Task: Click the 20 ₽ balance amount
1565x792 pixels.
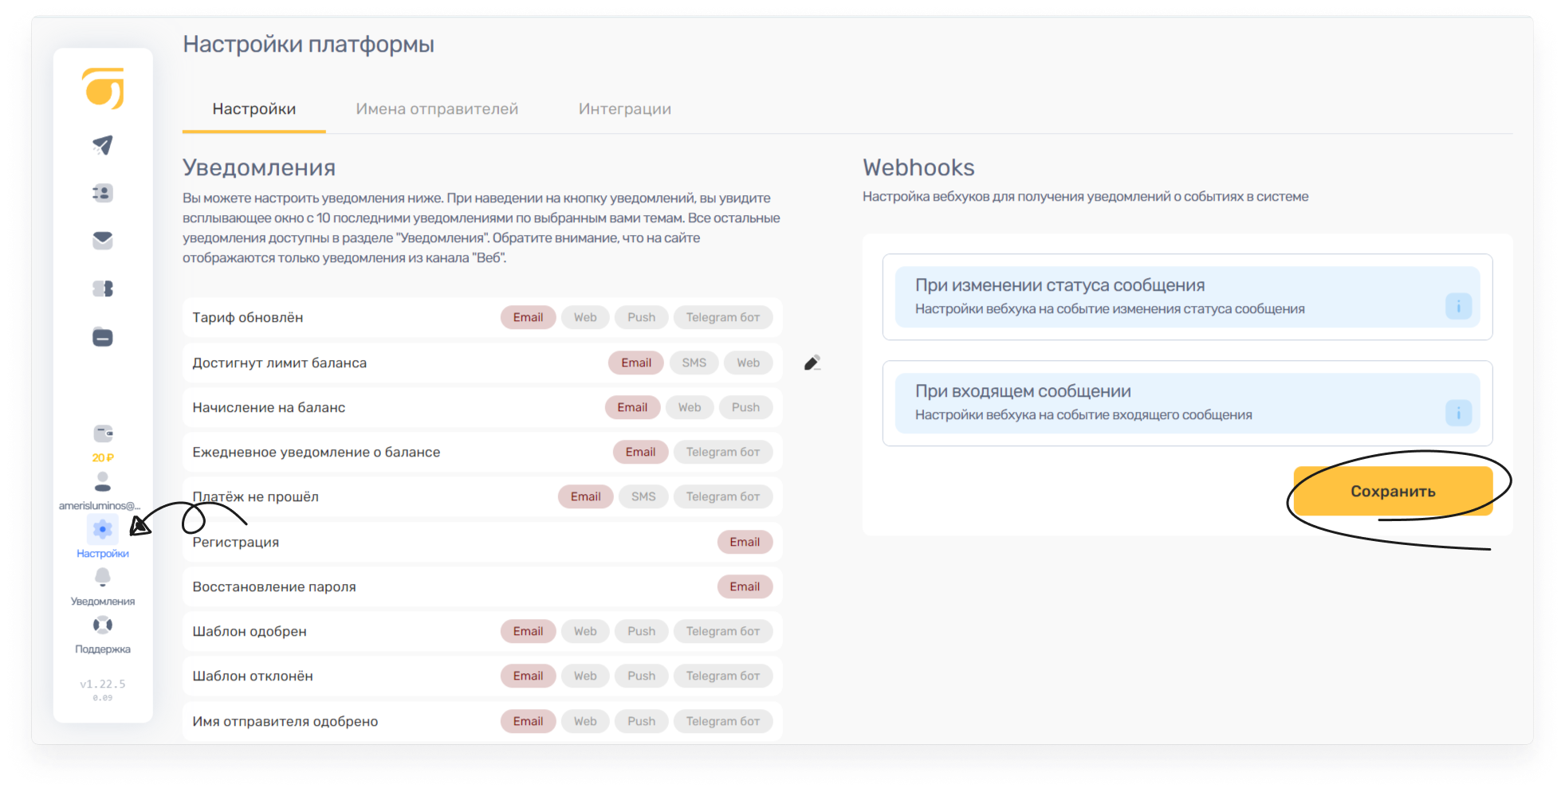Action: coord(103,458)
